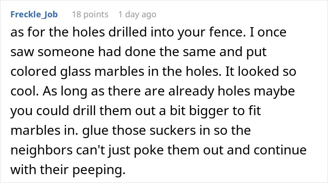Click the phrase 'already holes maybe'
Image resolution: width=328 pixels, height=183 pixels.
click(231, 91)
